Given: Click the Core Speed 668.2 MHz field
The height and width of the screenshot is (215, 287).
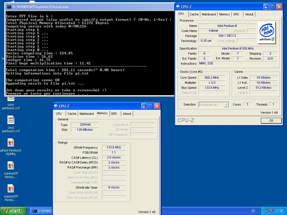Looking at the screenshot, I should [x=212, y=78].
